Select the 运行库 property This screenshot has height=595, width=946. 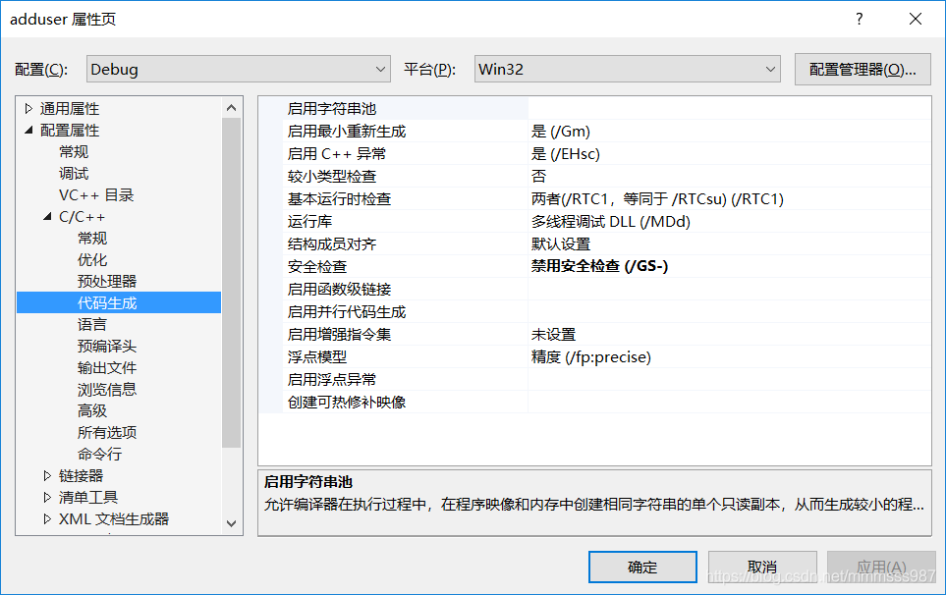click(x=309, y=222)
